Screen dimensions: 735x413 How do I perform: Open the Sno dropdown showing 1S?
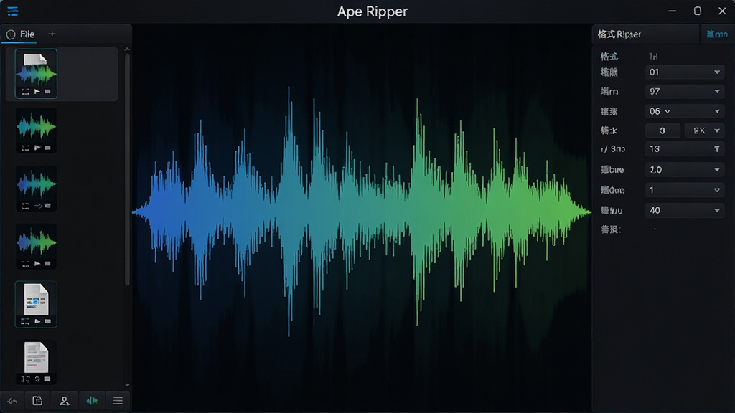click(x=685, y=149)
